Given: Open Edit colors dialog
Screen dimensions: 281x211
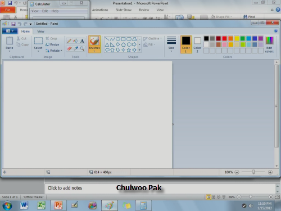Looking at the screenshot, I should point(269,45).
